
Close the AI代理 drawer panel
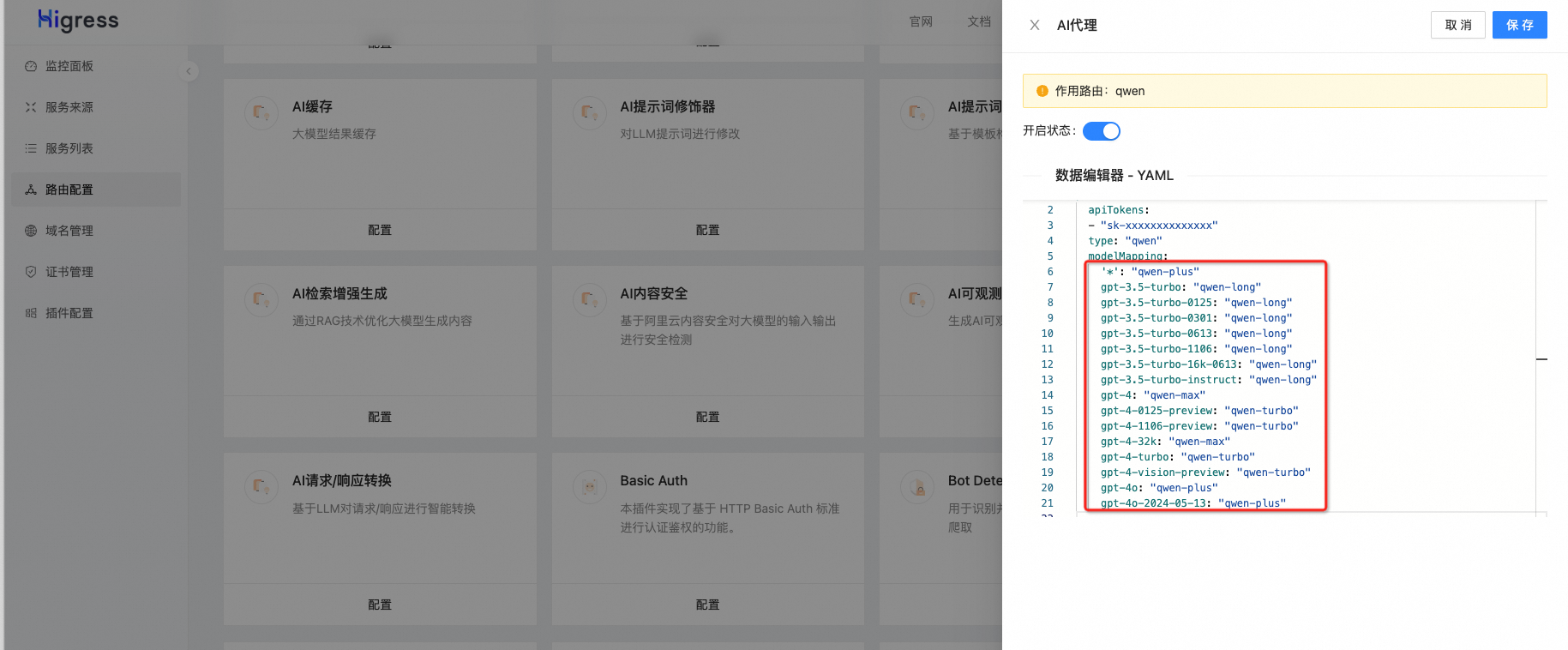click(1035, 26)
